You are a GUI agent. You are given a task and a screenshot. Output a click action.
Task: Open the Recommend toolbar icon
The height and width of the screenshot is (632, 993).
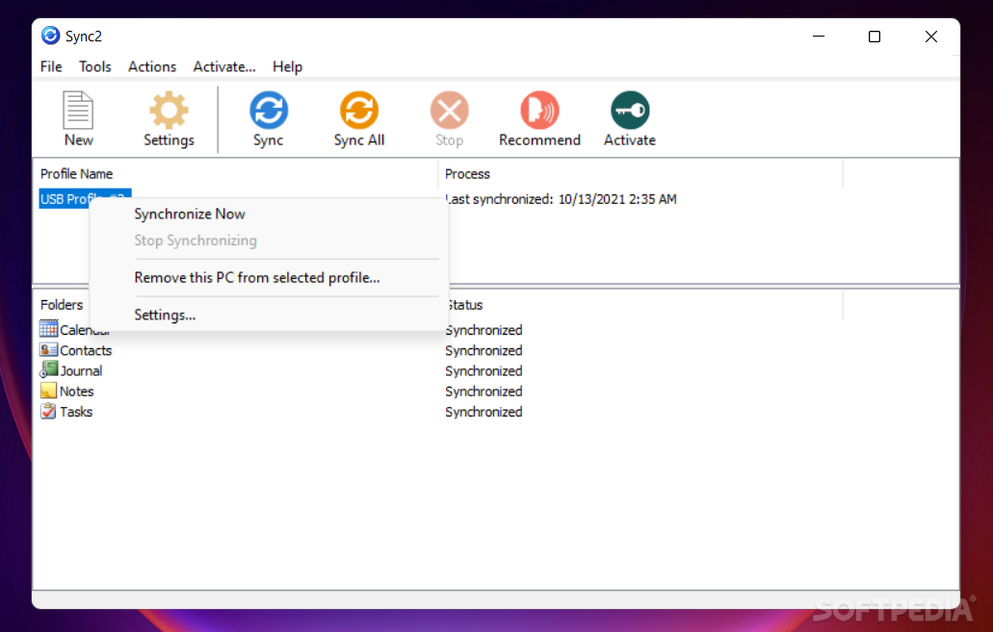click(x=539, y=110)
